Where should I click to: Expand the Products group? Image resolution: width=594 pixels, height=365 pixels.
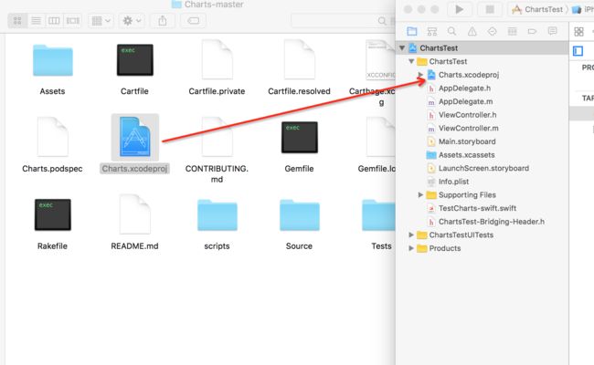coord(411,248)
